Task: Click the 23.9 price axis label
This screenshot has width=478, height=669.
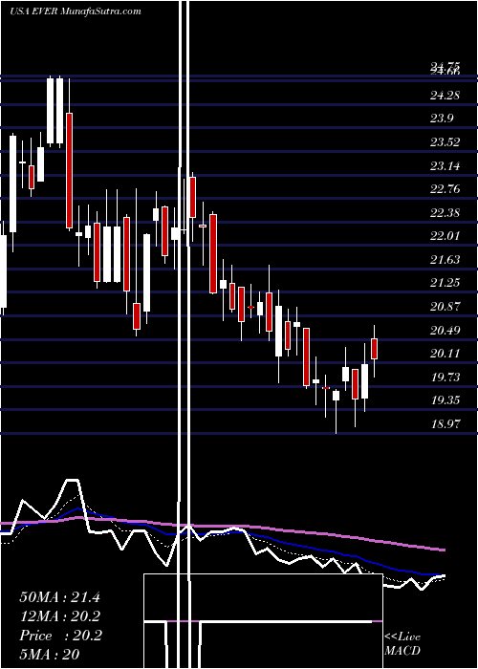Action: [442, 119]
